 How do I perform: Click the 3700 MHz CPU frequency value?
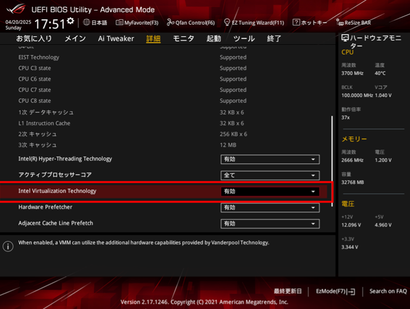[x=352, y=73]
